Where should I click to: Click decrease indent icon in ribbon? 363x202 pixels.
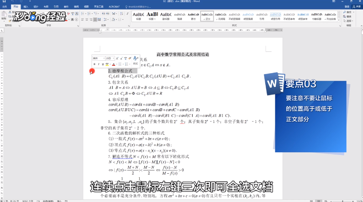point(104,13)
